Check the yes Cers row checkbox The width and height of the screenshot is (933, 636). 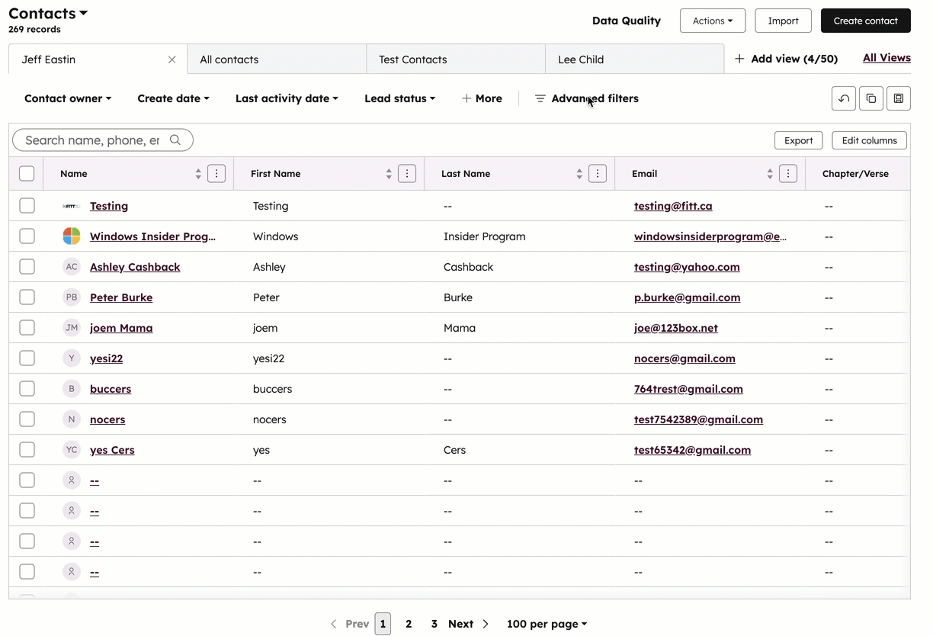tap(27, 450)
